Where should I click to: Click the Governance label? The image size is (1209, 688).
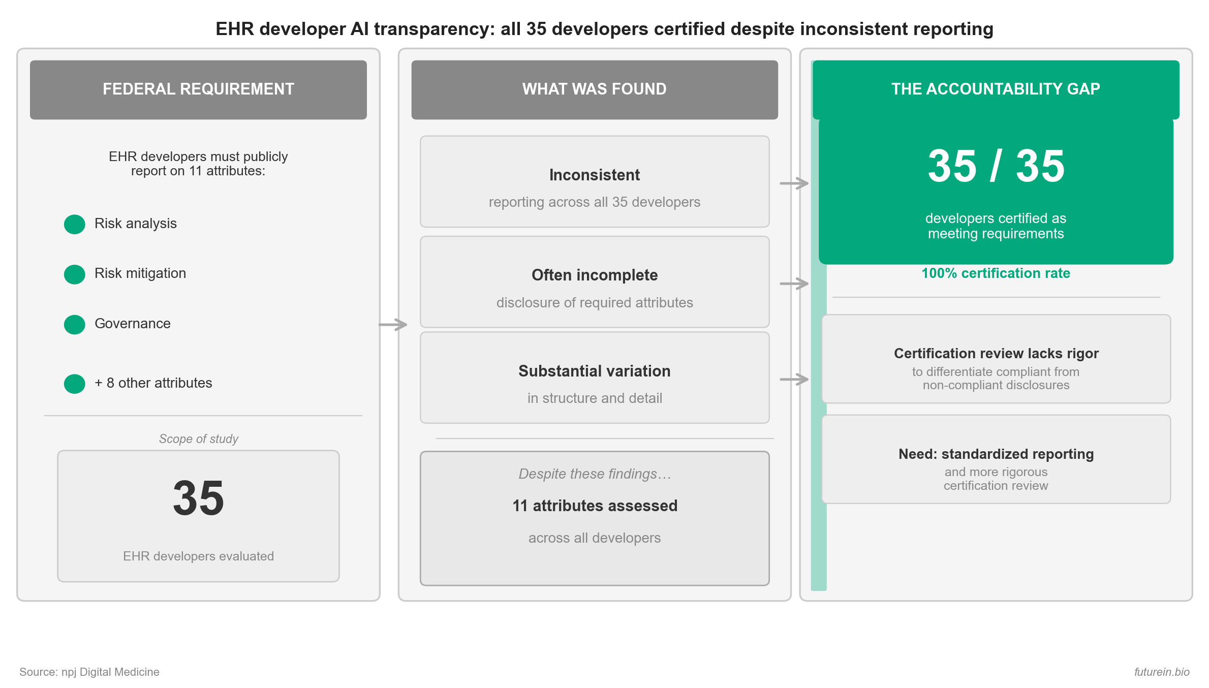click(133, 324)
